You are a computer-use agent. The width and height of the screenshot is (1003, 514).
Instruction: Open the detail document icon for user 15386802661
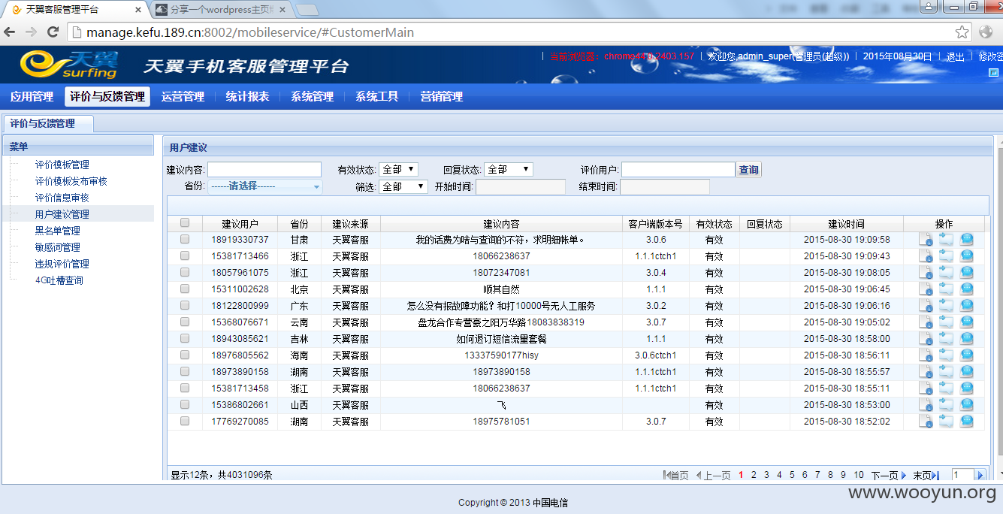click(926, 405)
